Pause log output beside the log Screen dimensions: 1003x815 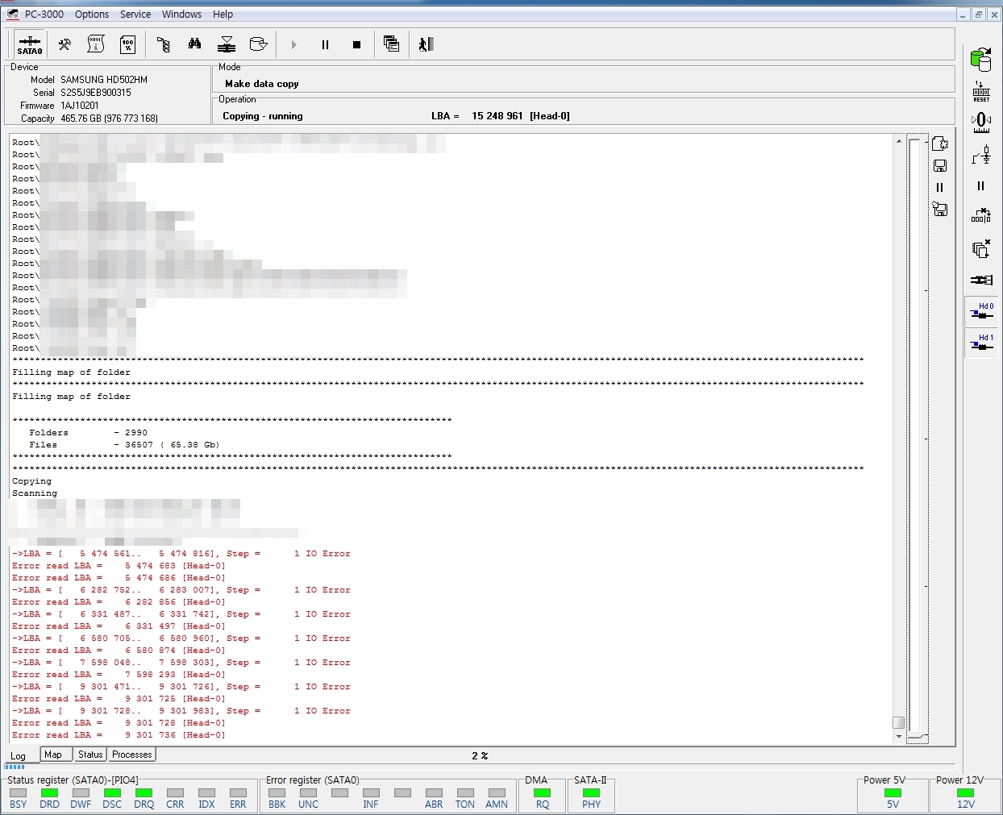pyautogui.click(x=939, y=187)
